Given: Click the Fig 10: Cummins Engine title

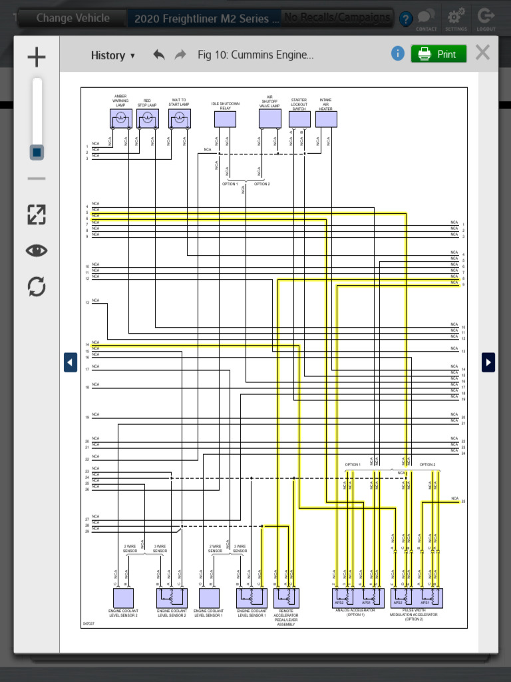Looking at the screenshot, I should [x=255, y=55].
